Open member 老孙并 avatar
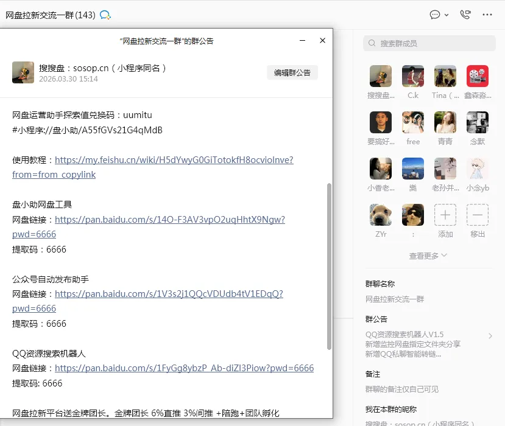Viewport: 505px width, 426px height. coord(445,169)
